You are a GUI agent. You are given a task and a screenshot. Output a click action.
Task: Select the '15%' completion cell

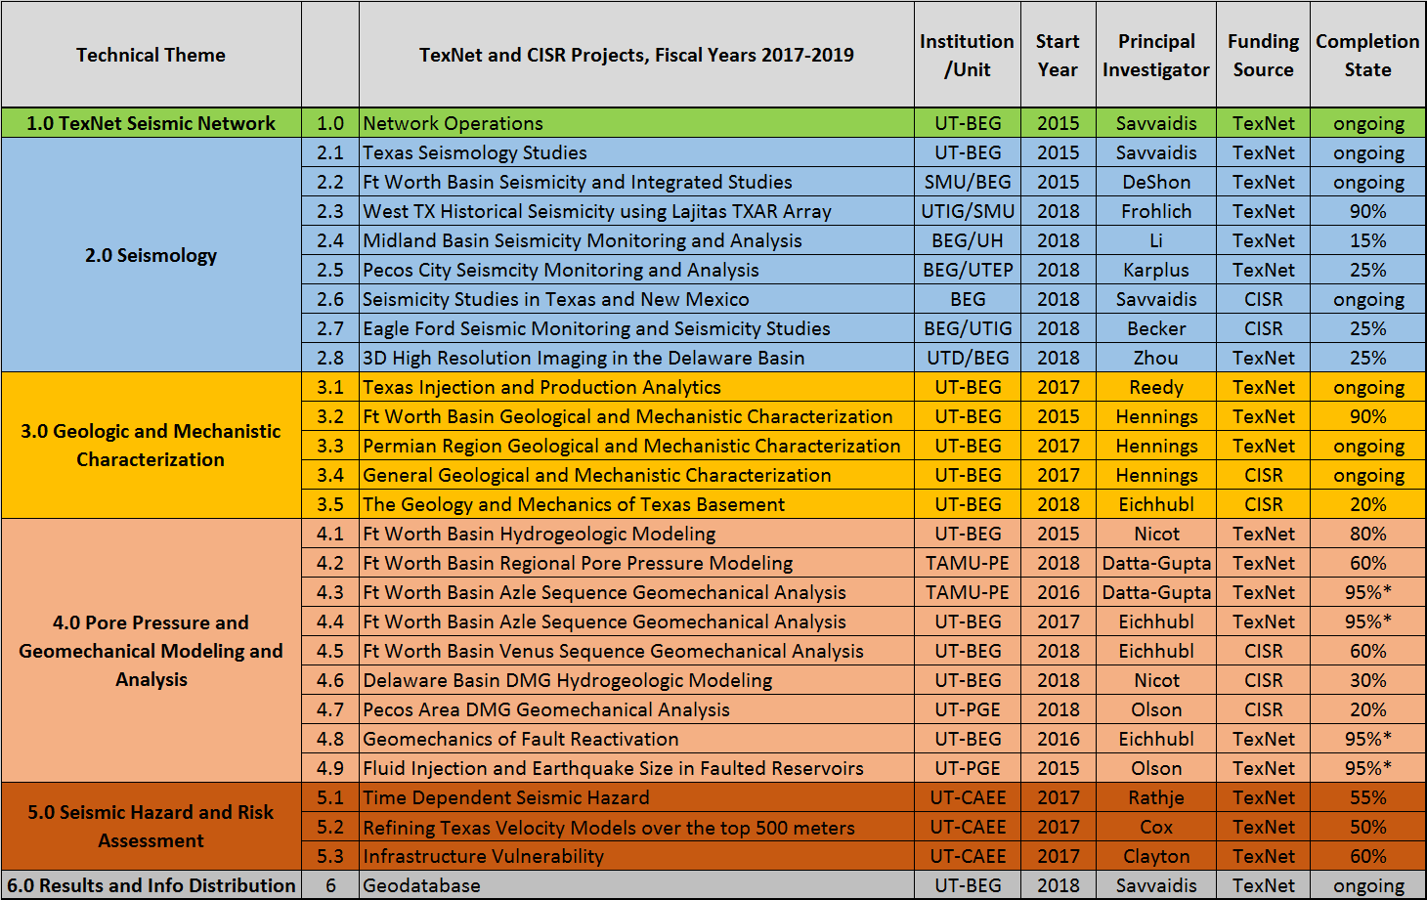coord(1367,240)
